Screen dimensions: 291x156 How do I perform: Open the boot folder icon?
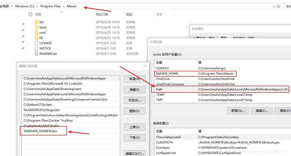pos(36,27)
